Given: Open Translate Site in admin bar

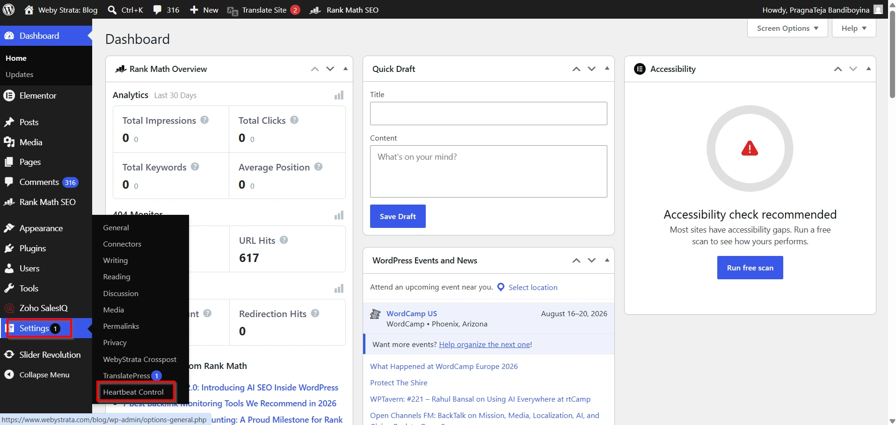Looking at the screenshot, I should point(263,10).
